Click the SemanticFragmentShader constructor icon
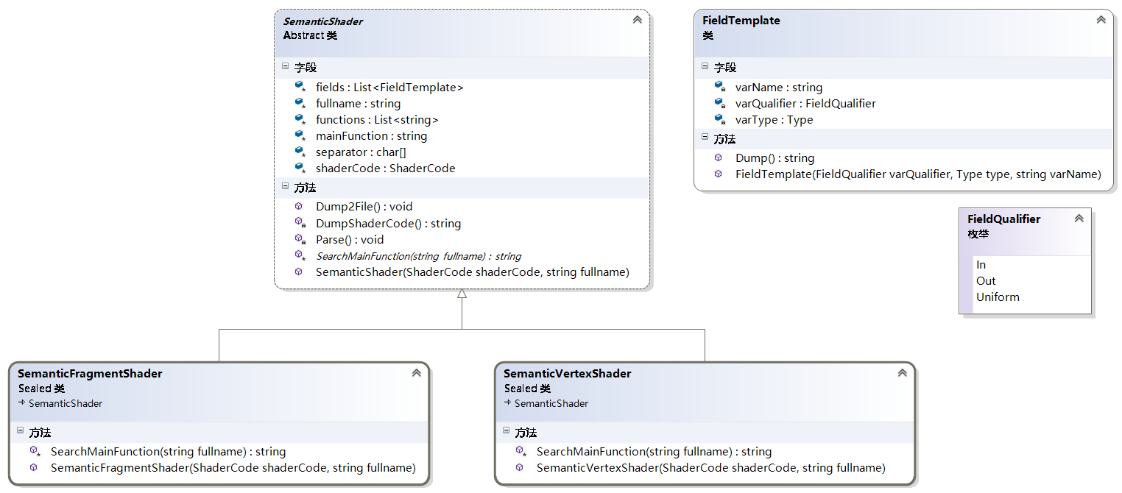The width and height of the screenshot is (1122, 493). pos(34,467)
